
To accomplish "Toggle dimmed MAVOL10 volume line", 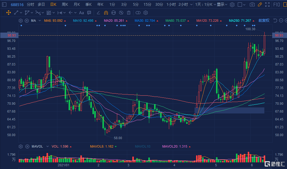I will (x=143, y=146).
